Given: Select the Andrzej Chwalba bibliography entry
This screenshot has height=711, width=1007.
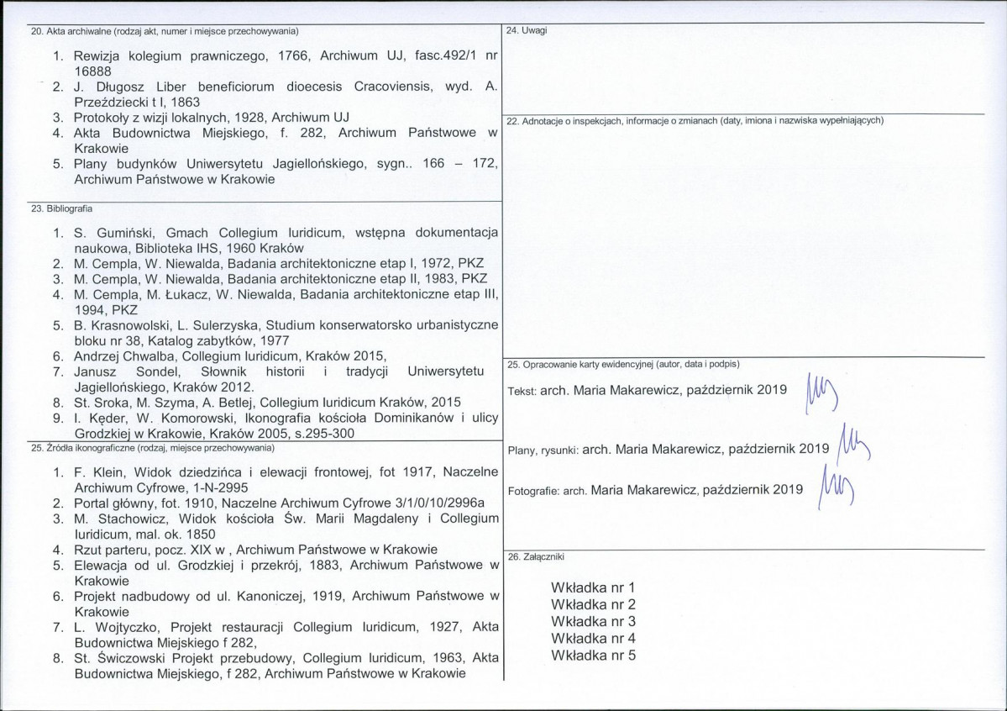Looking at the screenshot, I should (220, 356).
